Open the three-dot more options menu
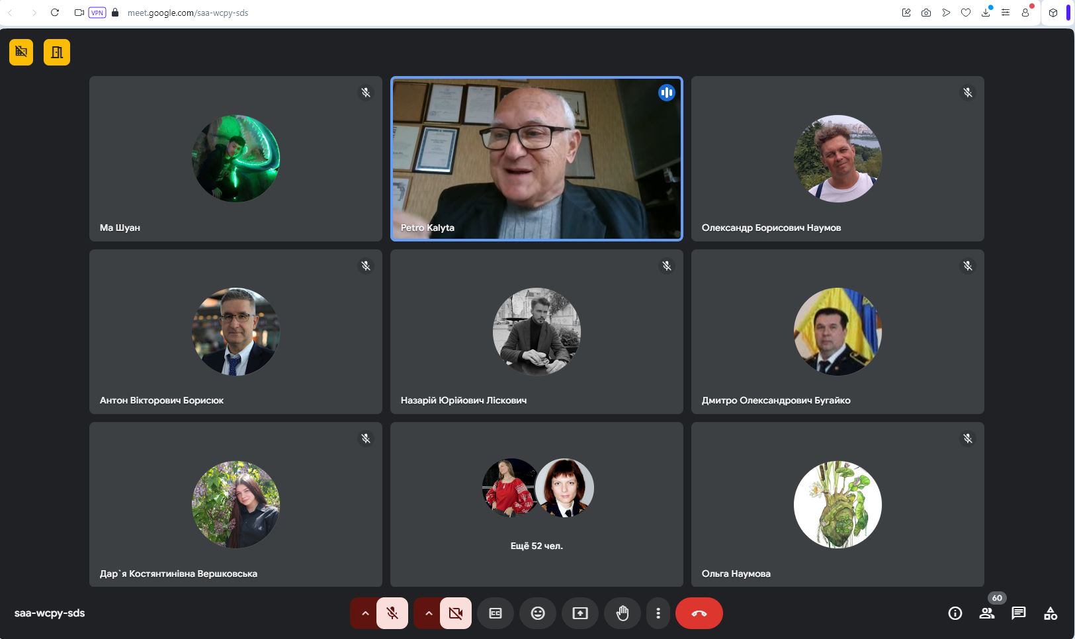This screenshot has height=639, width=1075. [x=658, y=613]
